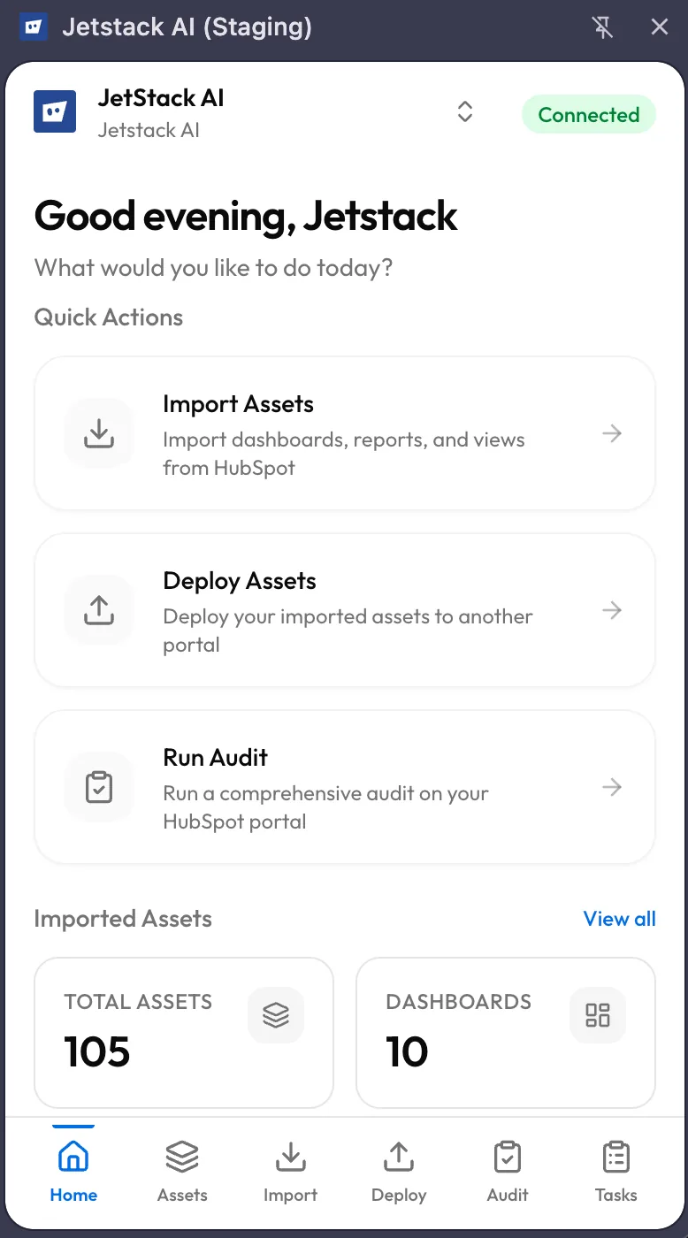The image size is (688, 1238).
Task: Click the 'Quick Actions' section label
Action: click(x=109, y=317)
